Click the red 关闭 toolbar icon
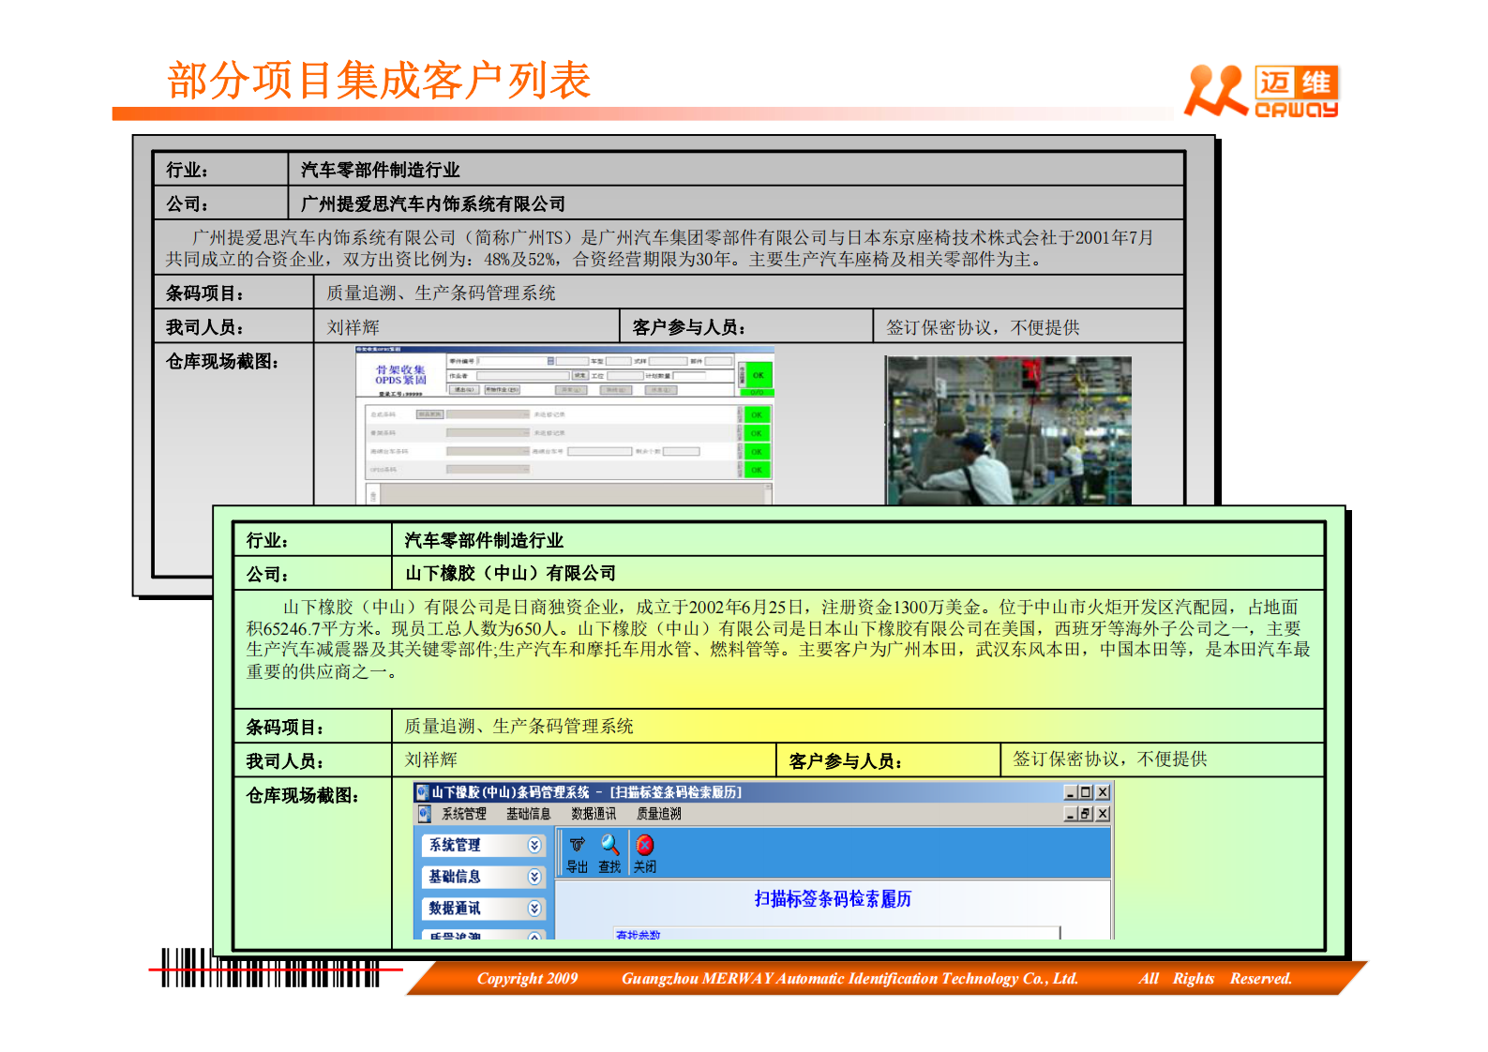 click(x=645, y=845)
